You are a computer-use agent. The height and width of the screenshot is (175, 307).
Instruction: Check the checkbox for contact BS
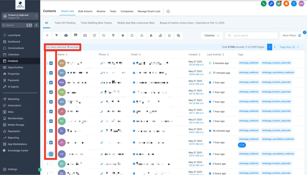[x=51, y=164]
